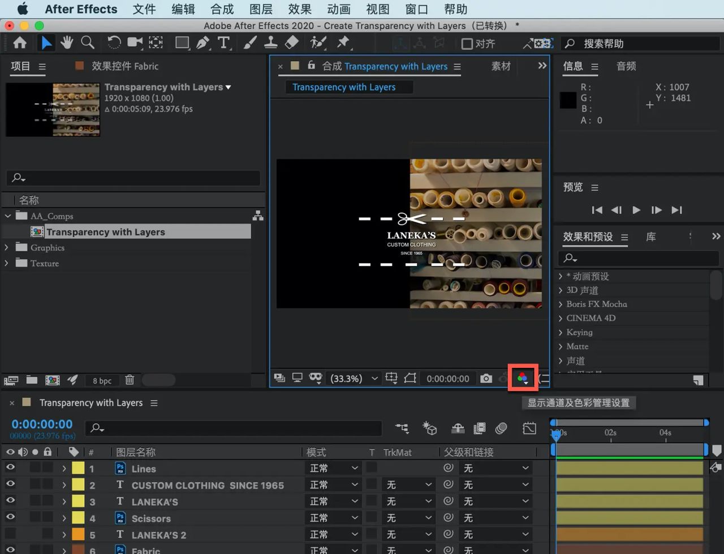724x554 pixels.
Task: Open the magnification ratio dropdown showing 33.3%
Action: (x=353, y=378)
